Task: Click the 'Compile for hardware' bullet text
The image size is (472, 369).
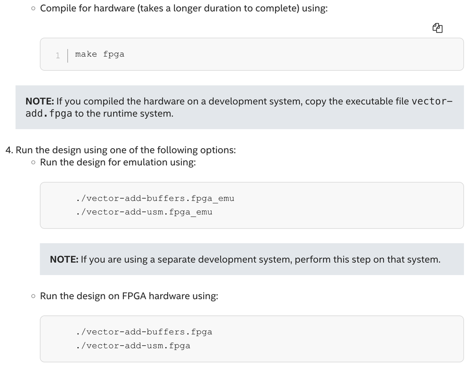Action: point(87,9)
